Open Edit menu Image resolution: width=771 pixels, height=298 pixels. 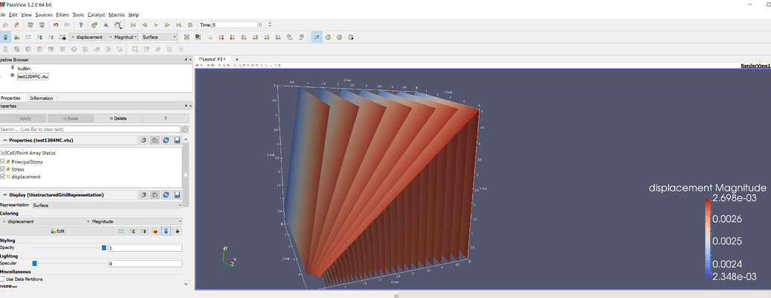pos(13,15)
